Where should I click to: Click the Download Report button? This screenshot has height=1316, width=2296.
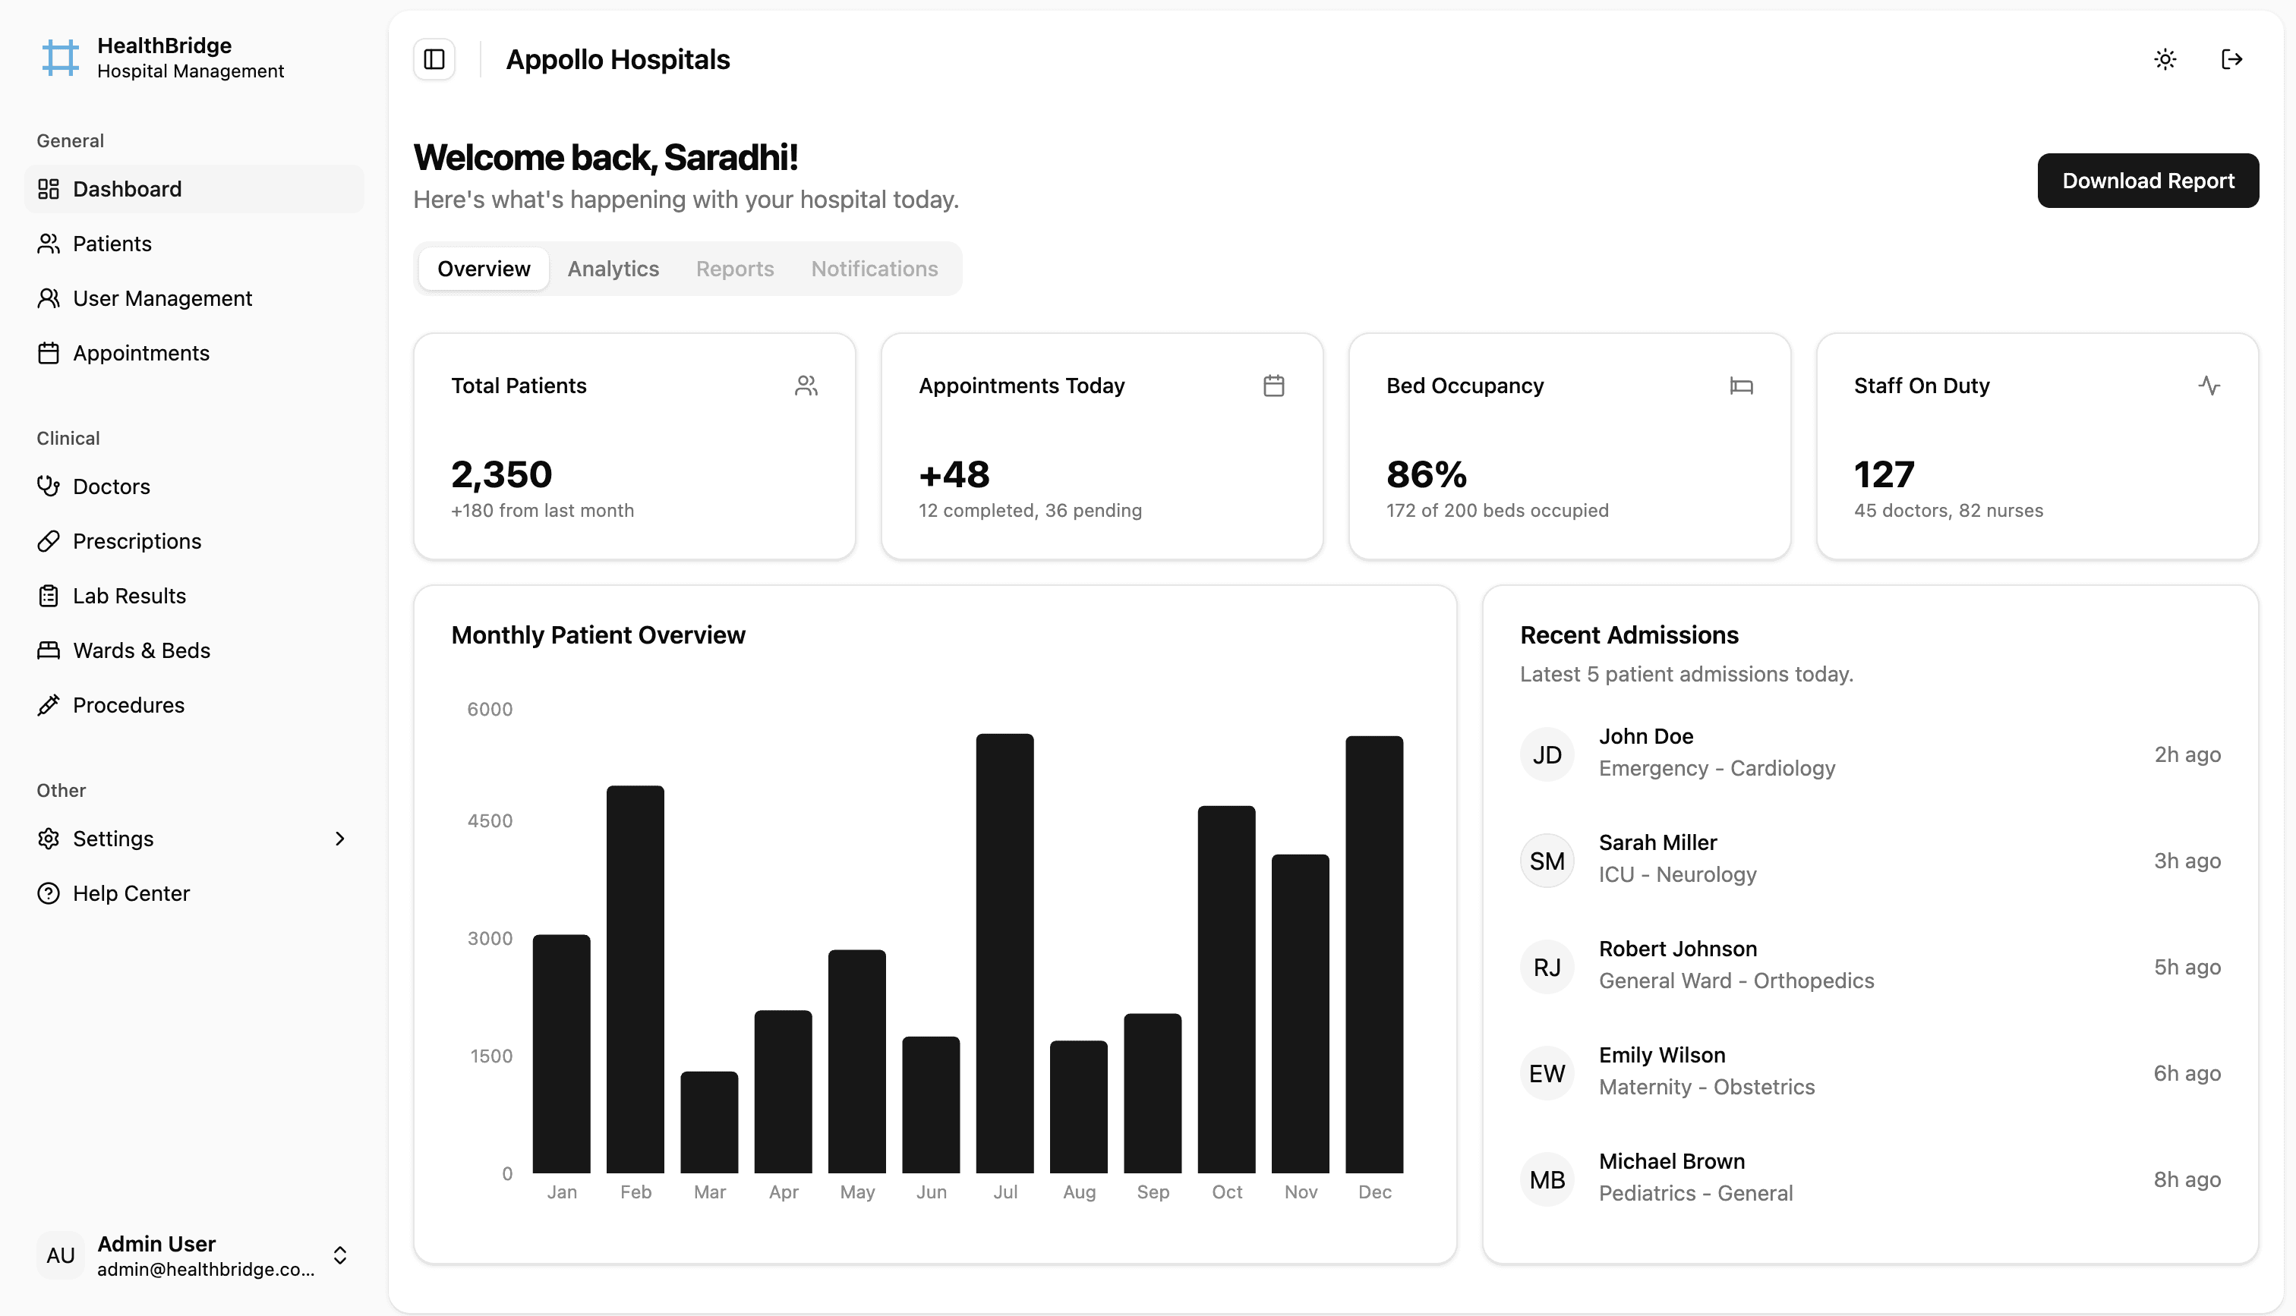2148,180
